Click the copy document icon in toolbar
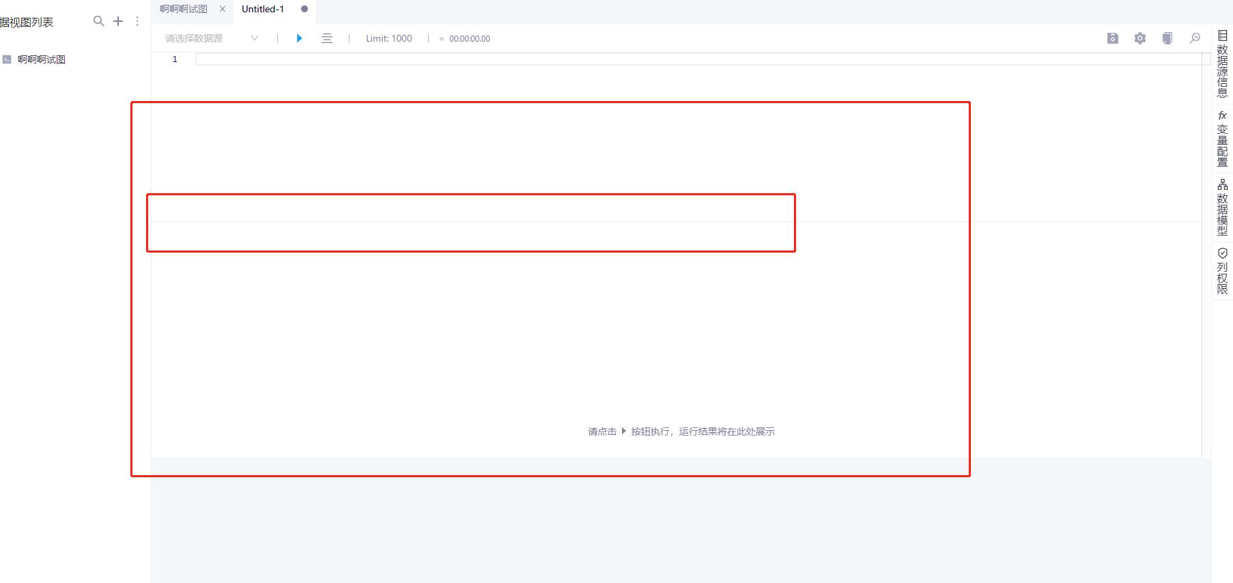Viewport: 1233px width, 583px height. 1167,38
